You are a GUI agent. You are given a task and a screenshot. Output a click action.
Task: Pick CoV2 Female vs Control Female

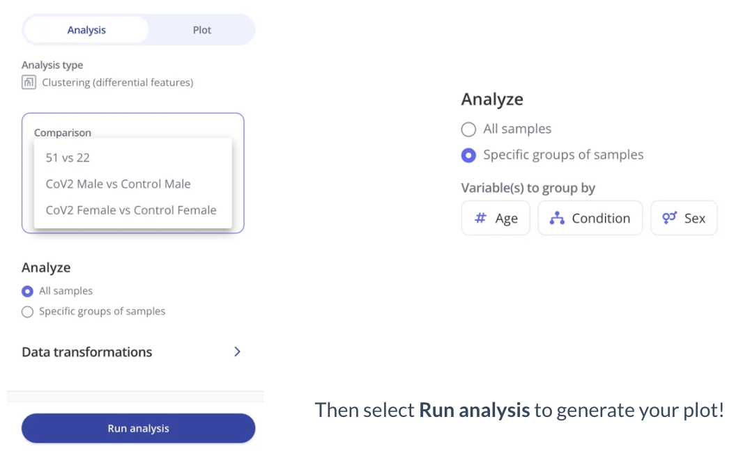pos(131,210)
